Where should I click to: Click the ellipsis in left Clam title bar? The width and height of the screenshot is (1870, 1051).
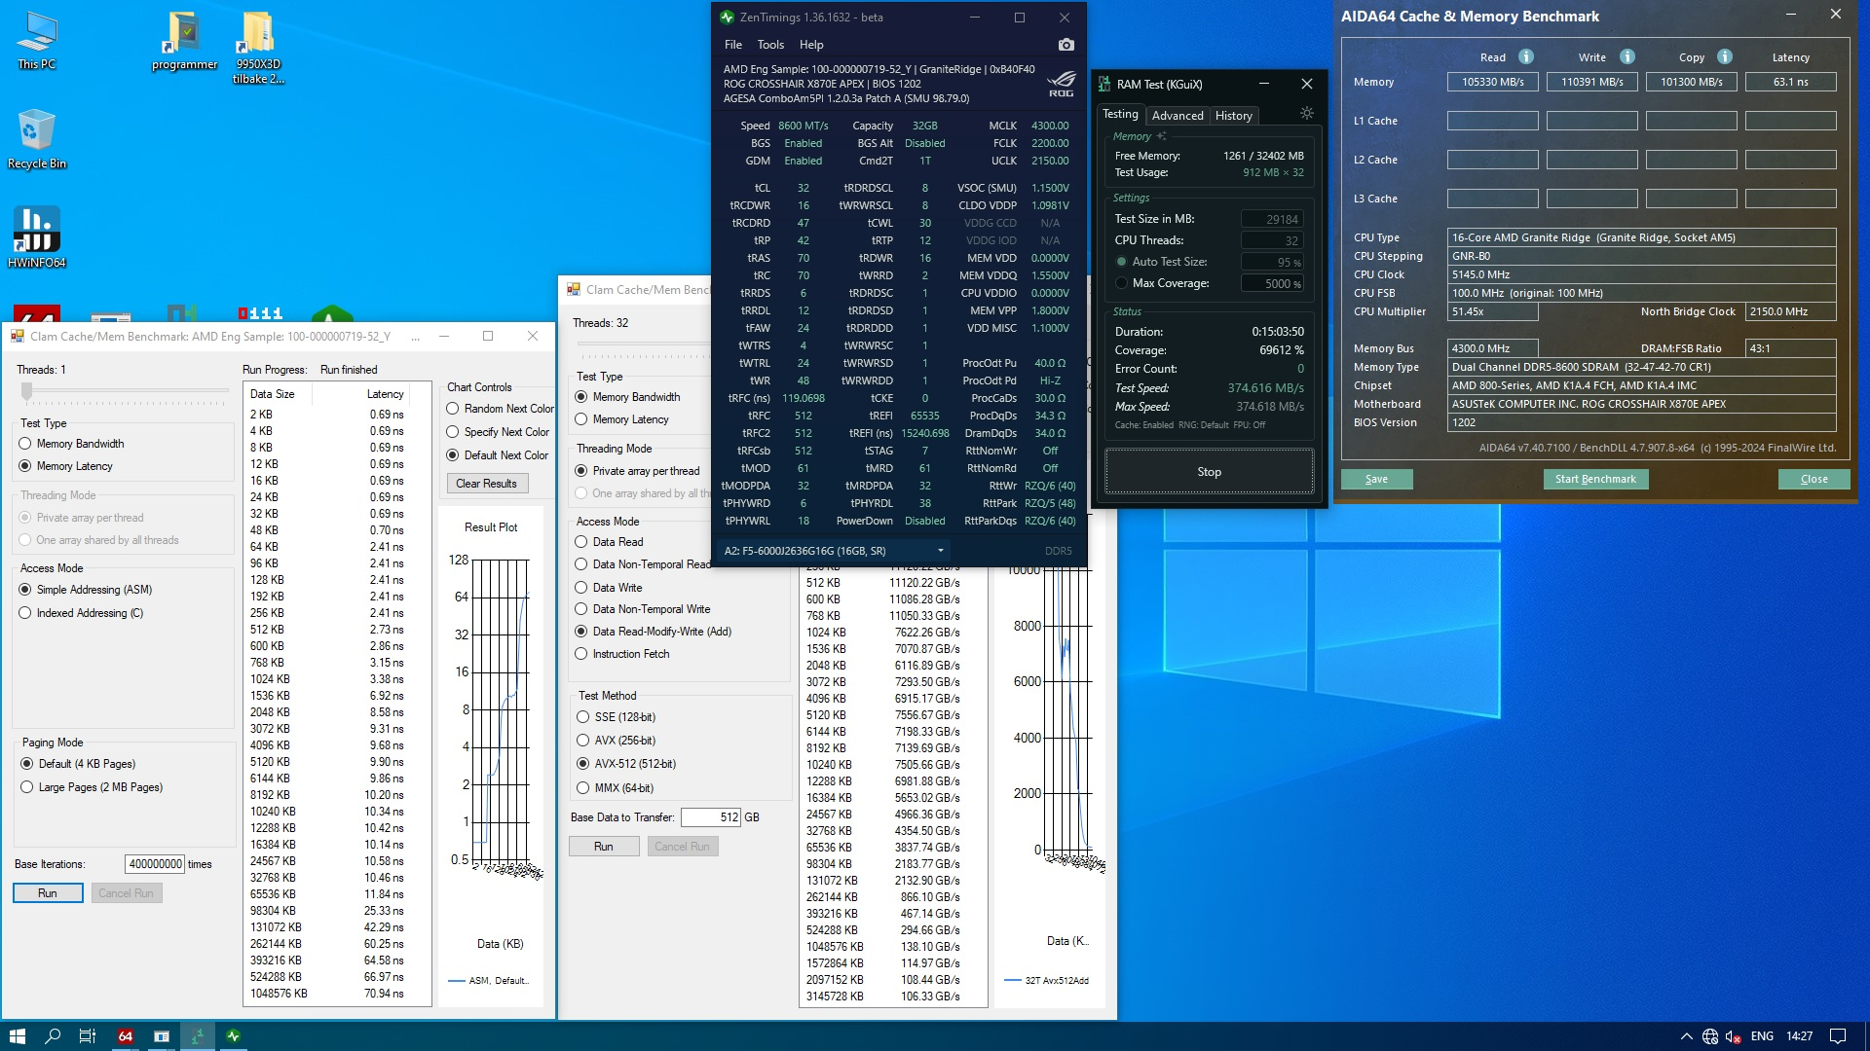tap(416, 337)
